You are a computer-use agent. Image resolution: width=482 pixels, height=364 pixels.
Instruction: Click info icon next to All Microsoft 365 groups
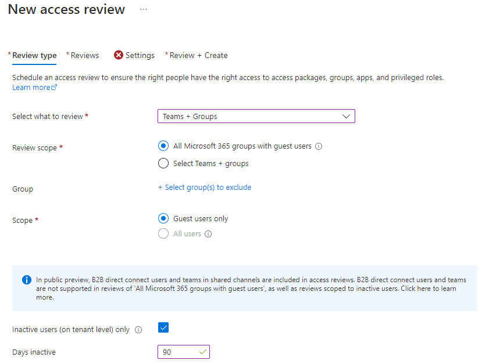coord(319,146)
